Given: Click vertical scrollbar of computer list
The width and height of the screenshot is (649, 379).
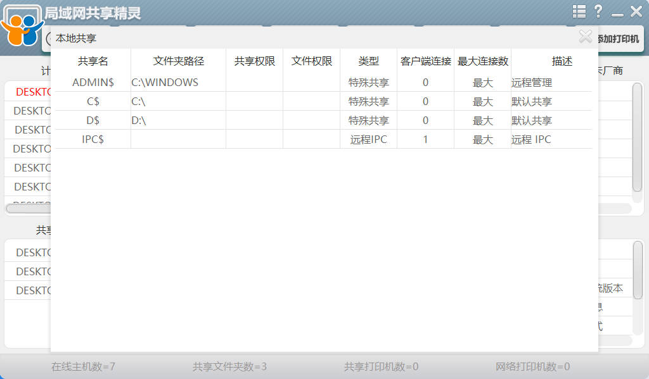Looking at the screenshot, I should [637, 137].
